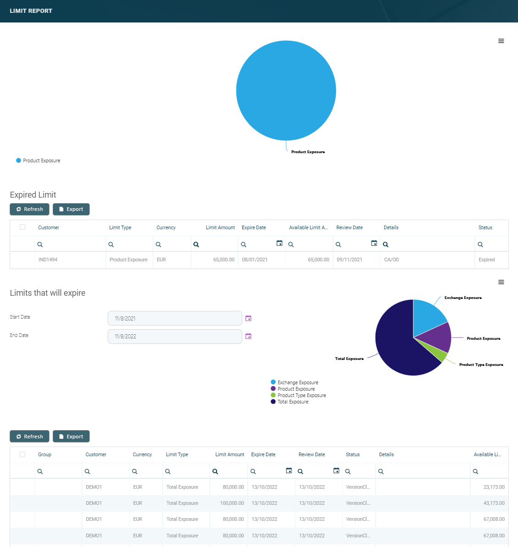
Task: Toggle Exchange Exposure legend item
Action: click(x=297, y=382)
